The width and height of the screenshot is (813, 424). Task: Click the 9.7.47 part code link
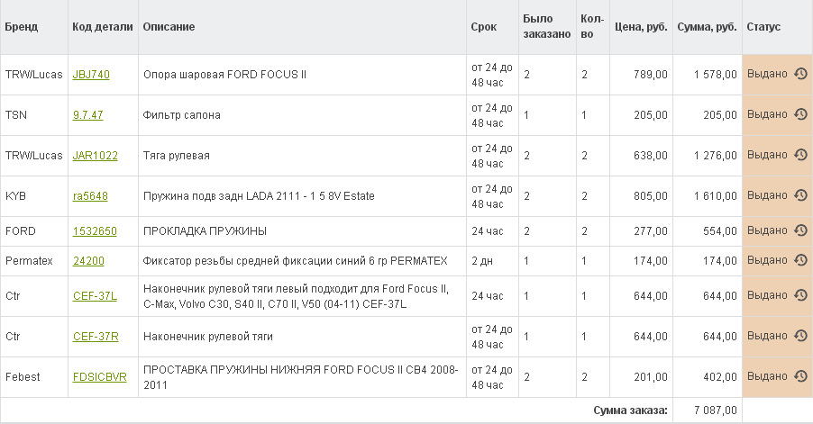tap(87, 115)
